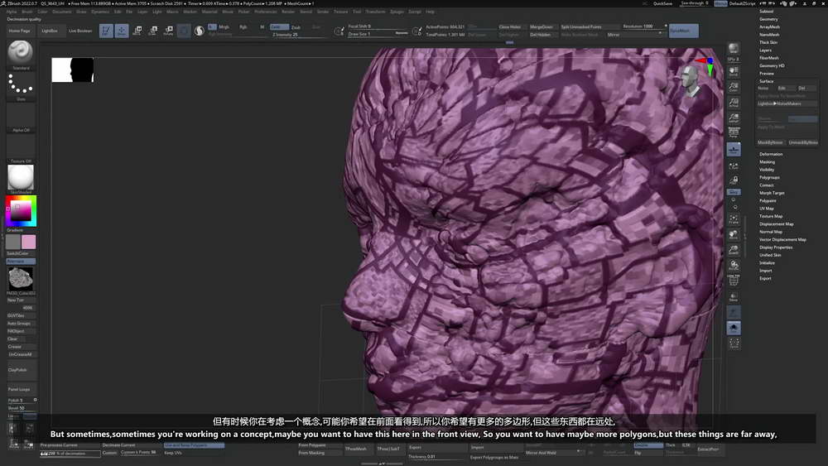Toggle Zadd mode
The height and width of the screenshot is (466, 828).
click(x=279, y=27)
